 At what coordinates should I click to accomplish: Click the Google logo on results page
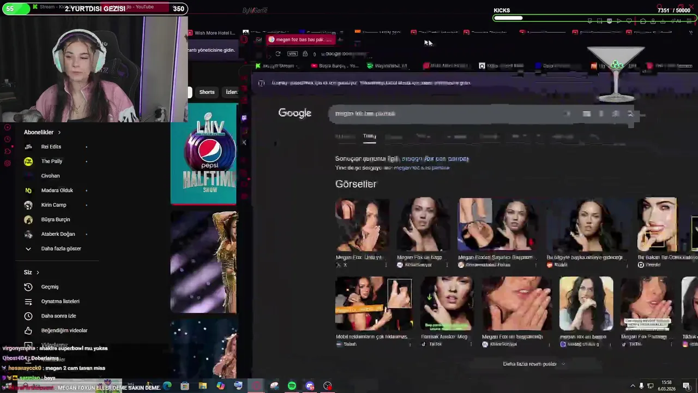[x=294, y=113]
